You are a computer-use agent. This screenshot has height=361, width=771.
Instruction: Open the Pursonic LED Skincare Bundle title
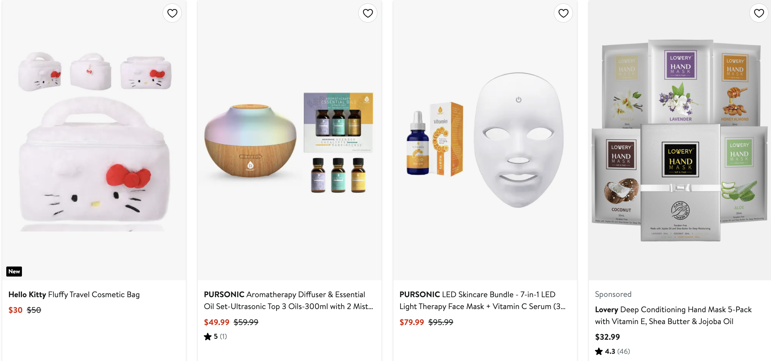click(x=482, y=300)
